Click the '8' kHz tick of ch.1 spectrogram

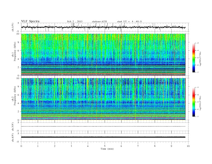[x=19, y=42]
